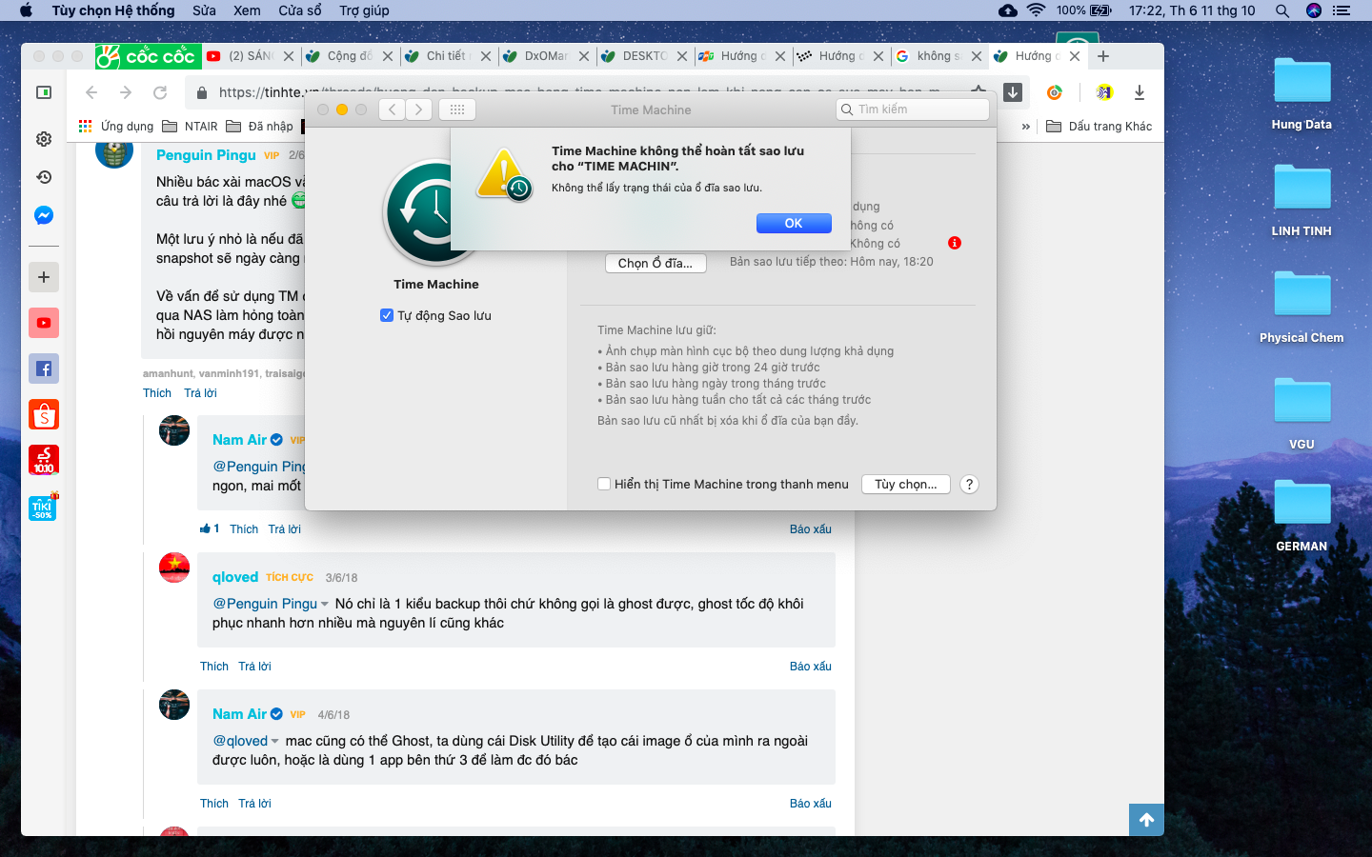Open YouTube shortcut in sidebar
The height and width of the screenshot is (857, 1372).
point(44,323)
